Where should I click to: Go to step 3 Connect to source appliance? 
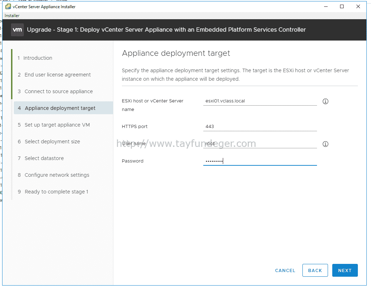click(55, 91)
